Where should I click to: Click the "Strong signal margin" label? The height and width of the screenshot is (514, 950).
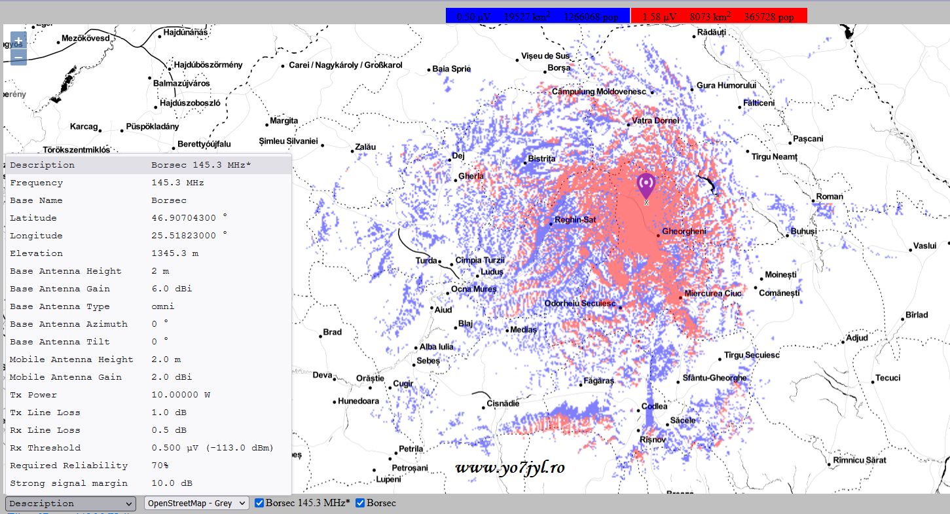(x=69, y=483)
